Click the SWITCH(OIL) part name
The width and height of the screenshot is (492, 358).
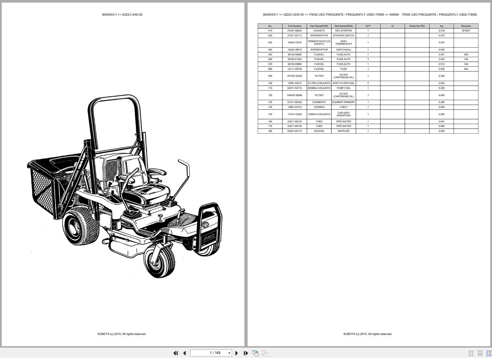[x=344, y=50]
